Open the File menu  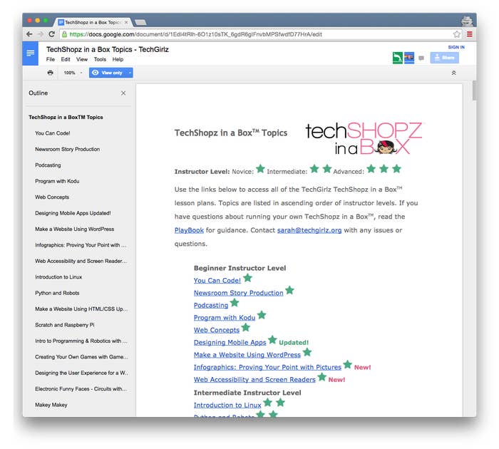coord(51,59)
